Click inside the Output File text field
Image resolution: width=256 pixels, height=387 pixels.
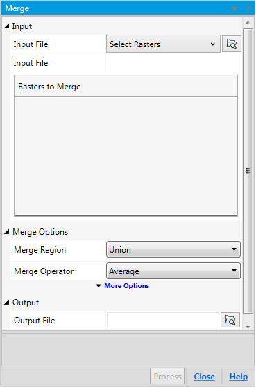click(x=163, y=320)
